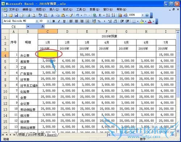The width and height of the screenshot is (181, 142).
Task: Toggle Align Left
Action: (71, 21)
